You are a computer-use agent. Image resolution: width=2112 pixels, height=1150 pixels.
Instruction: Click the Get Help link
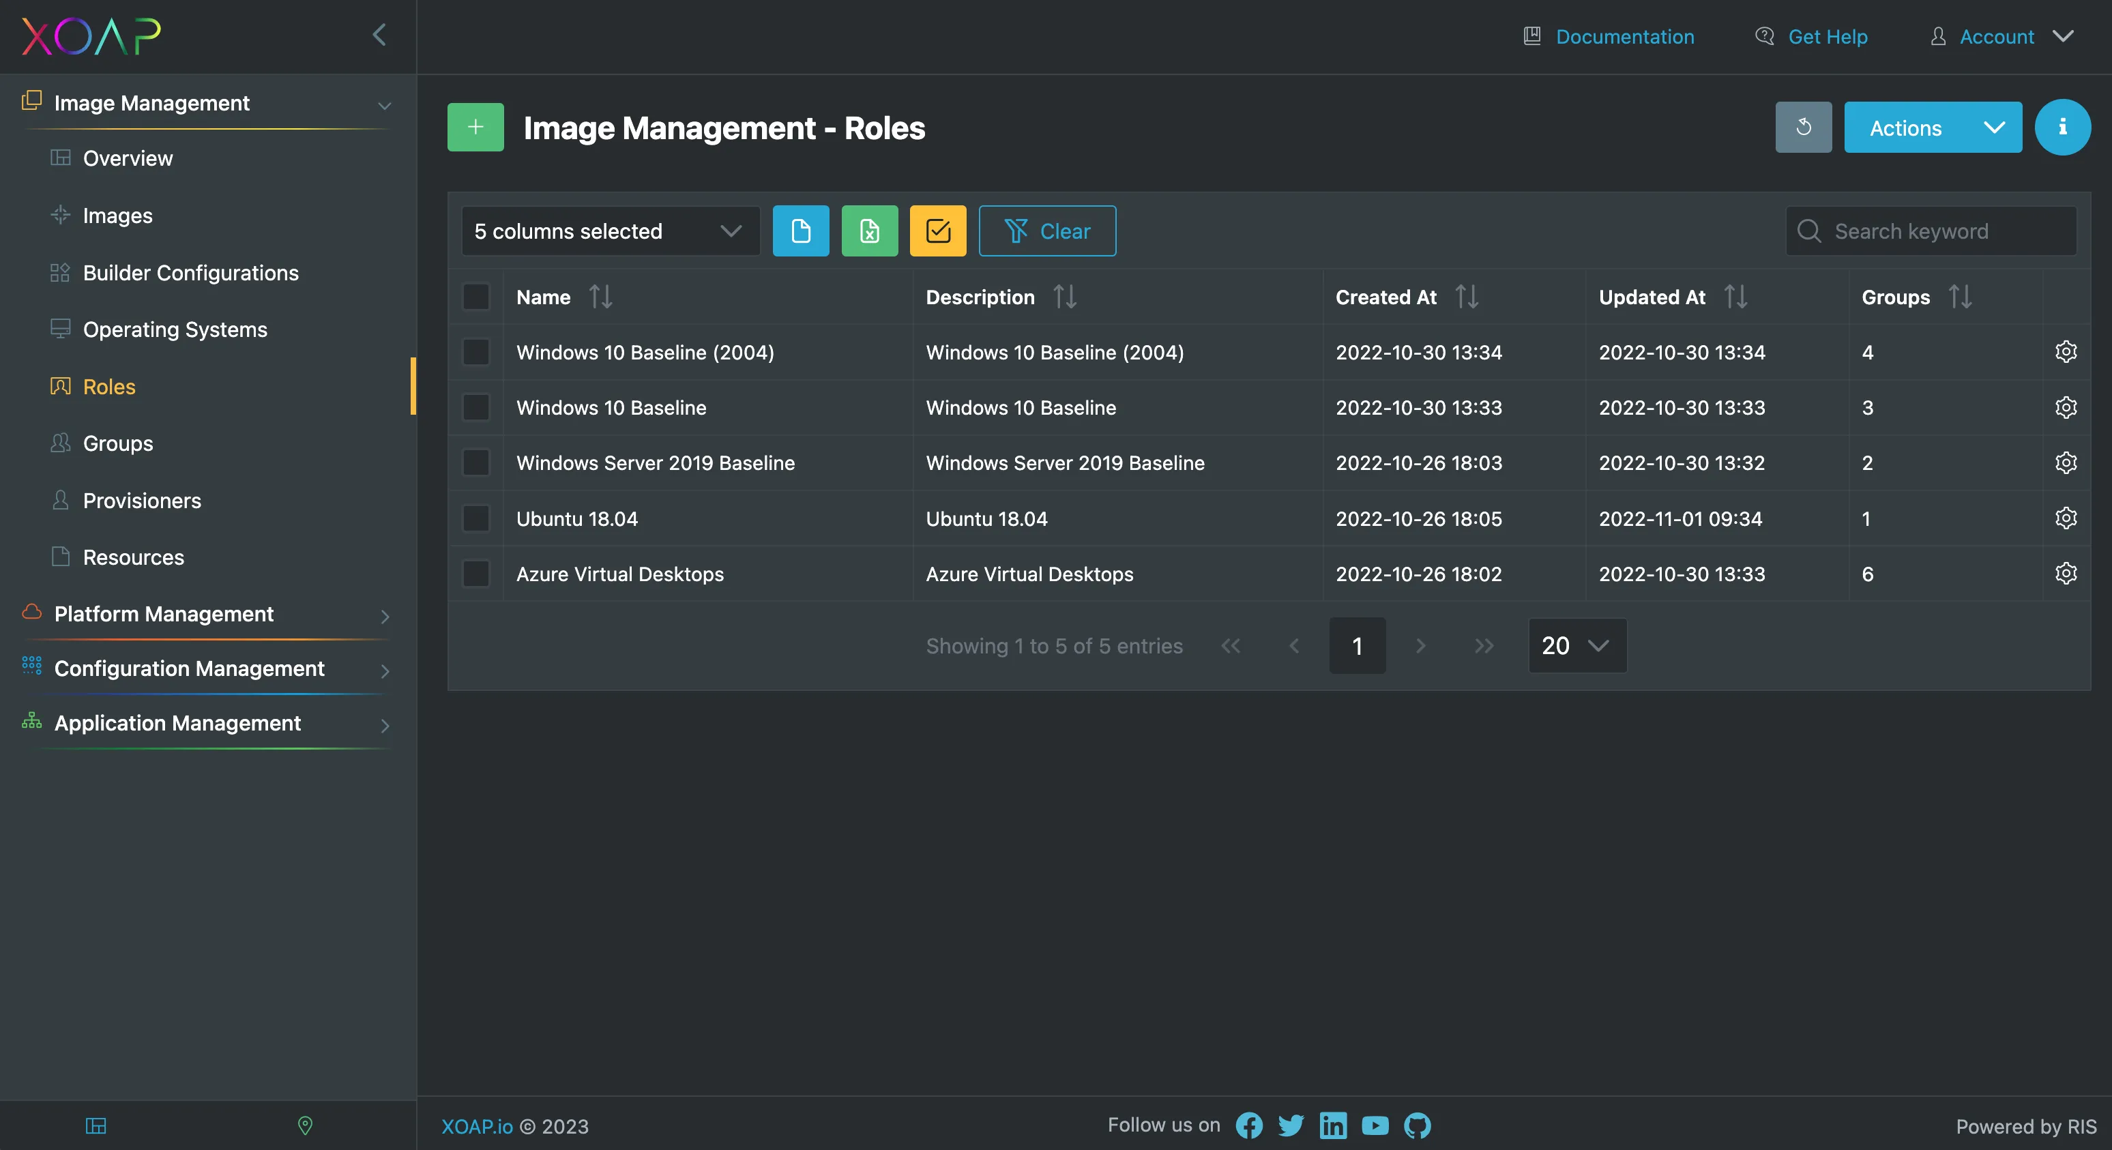[x=1810, y=36]
